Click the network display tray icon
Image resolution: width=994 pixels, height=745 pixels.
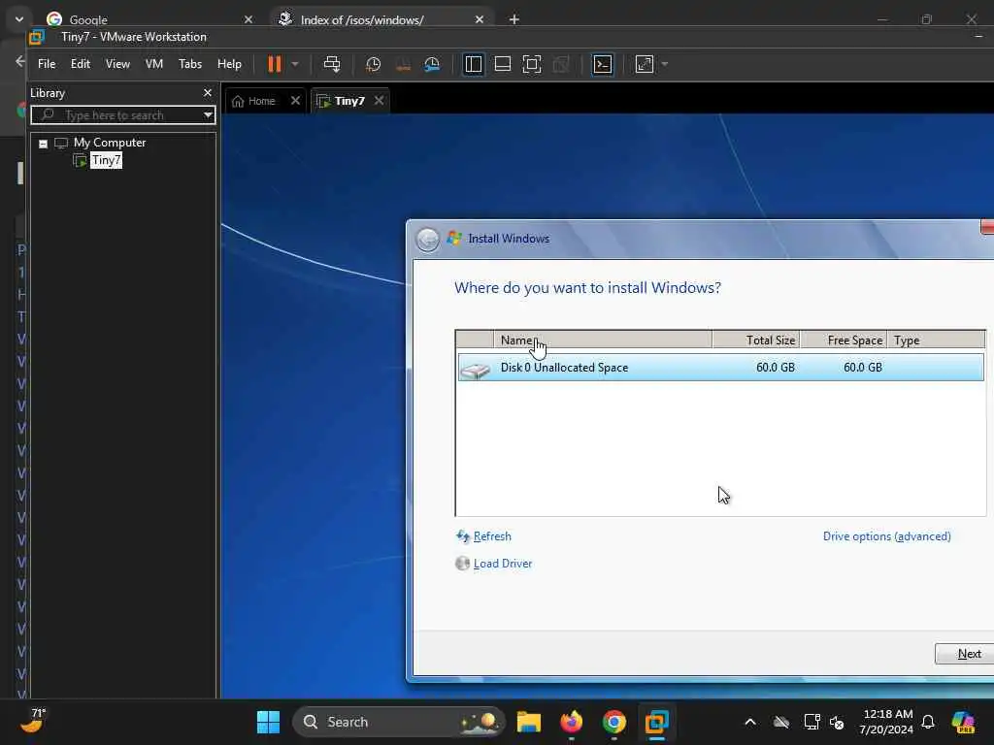pyautogui.click(x=812, y=722)
